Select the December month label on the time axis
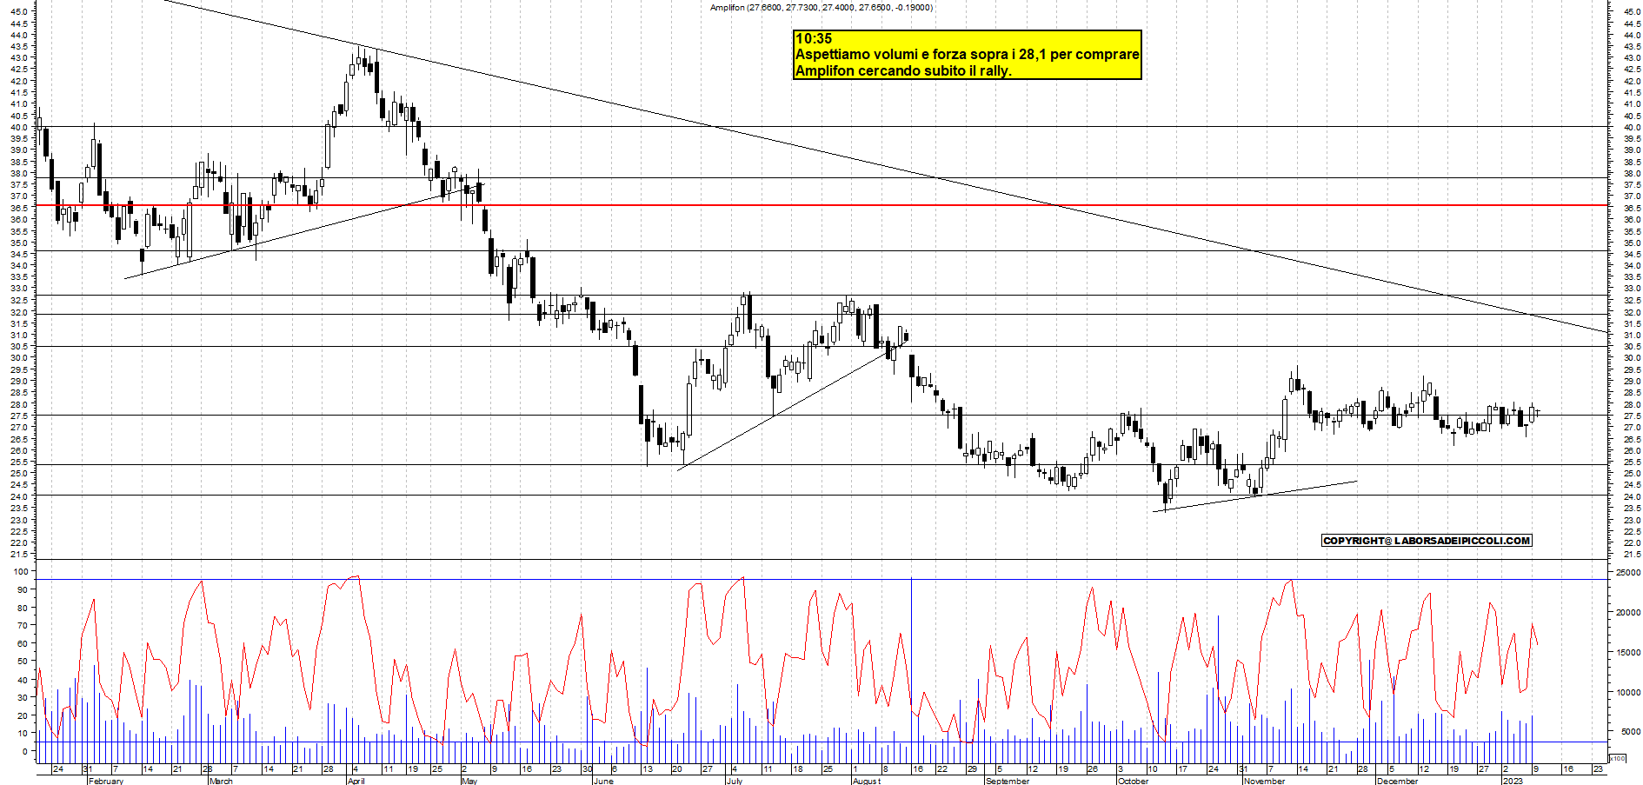 click(1397, 781)
